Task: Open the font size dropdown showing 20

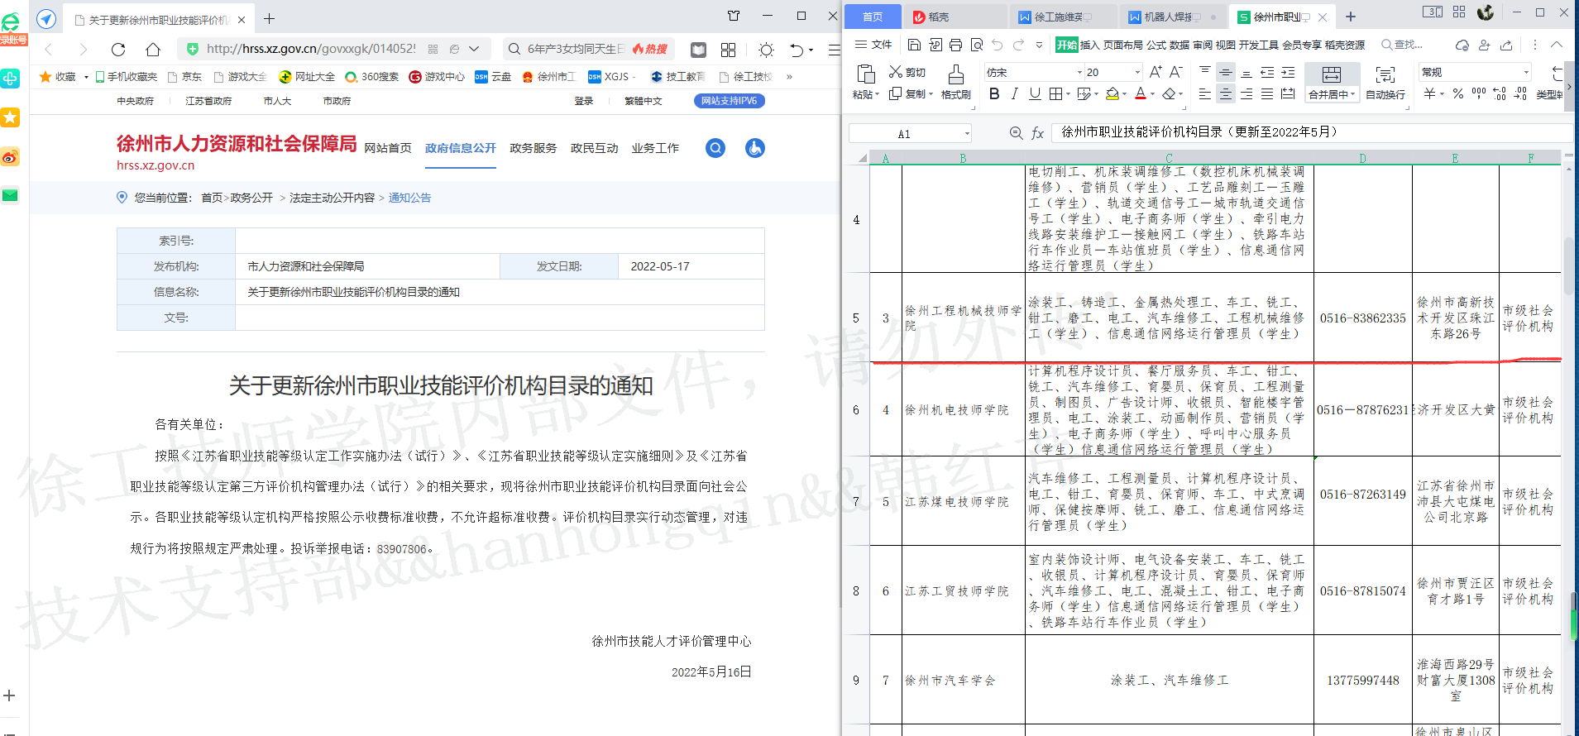Action: click(x=1137, y=73)
